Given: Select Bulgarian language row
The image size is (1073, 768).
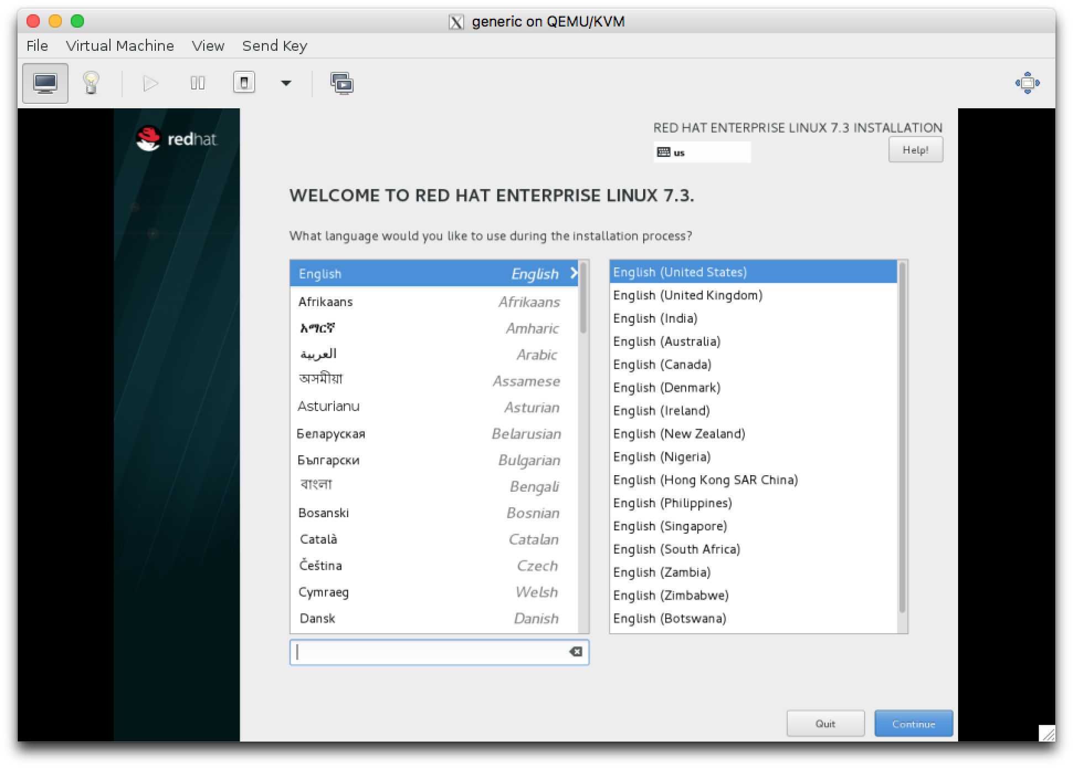Looking at the screenshot, I should 434,460.
